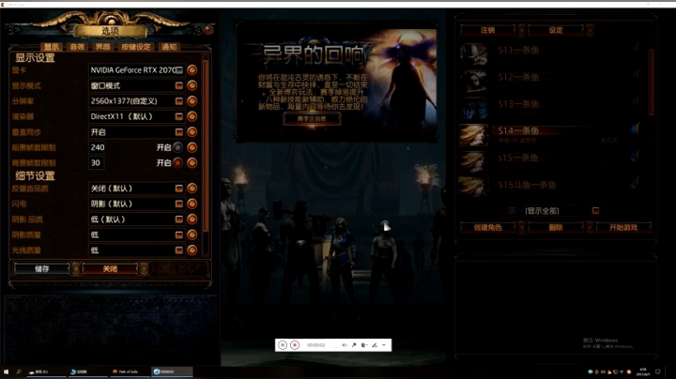Image resolution: width=676 pixels, height=379 pixels.
Task: Open the [显示全部] league filter dropdown
Action: point(561,210)
